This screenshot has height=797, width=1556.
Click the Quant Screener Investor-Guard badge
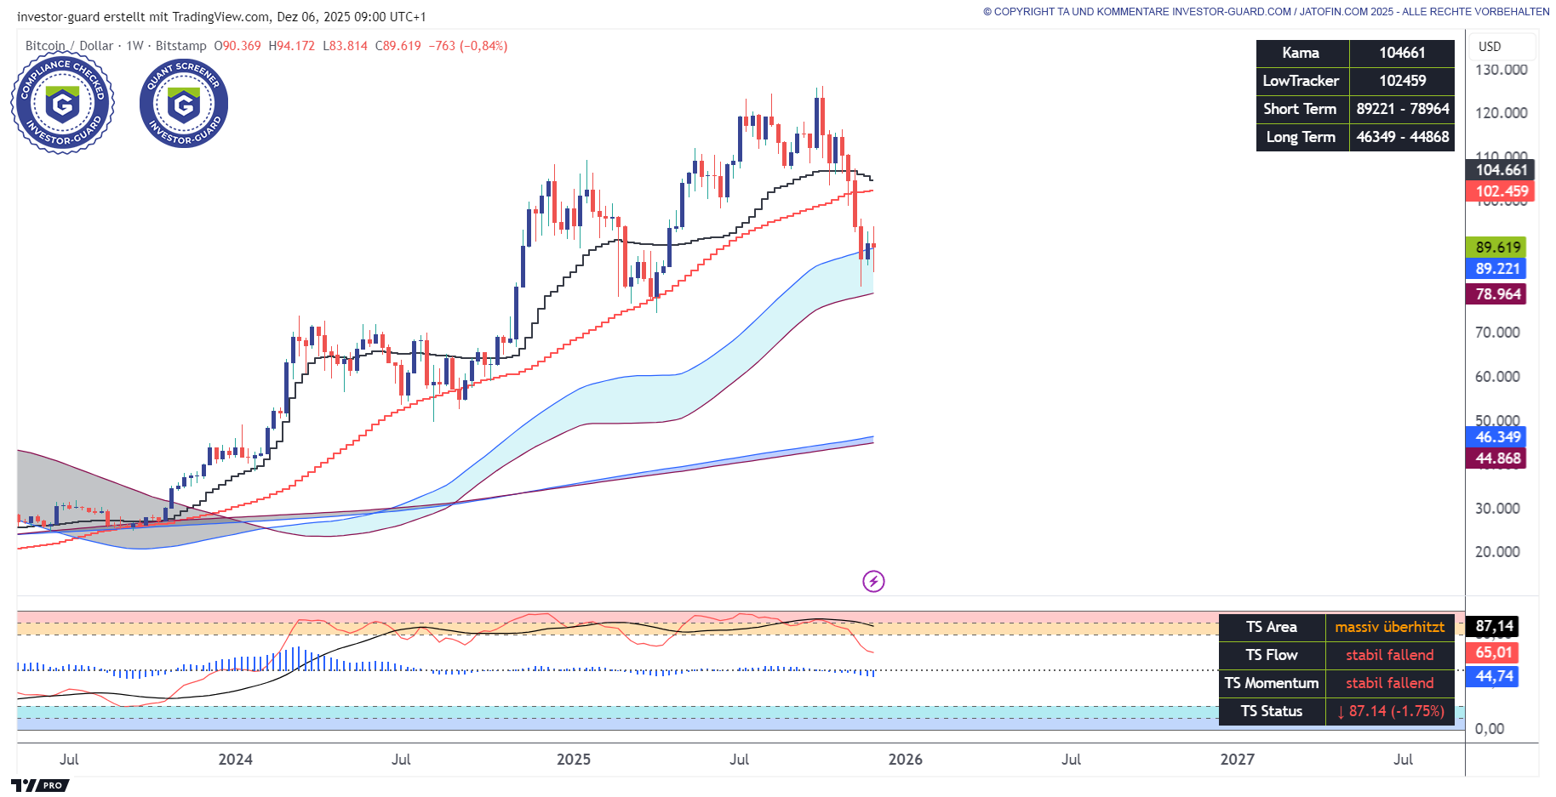pos(184,104)
